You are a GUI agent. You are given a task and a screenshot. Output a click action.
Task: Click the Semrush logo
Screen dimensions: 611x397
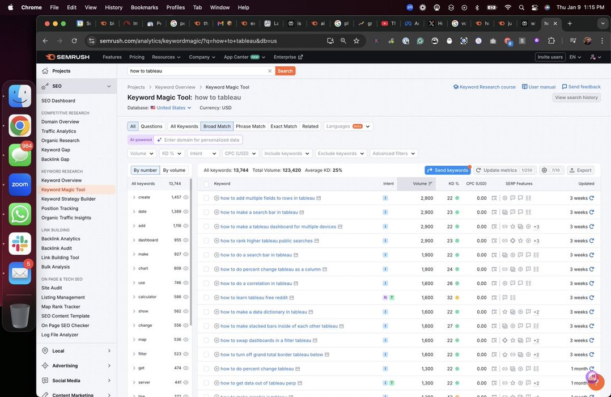[x=68, y=57]
